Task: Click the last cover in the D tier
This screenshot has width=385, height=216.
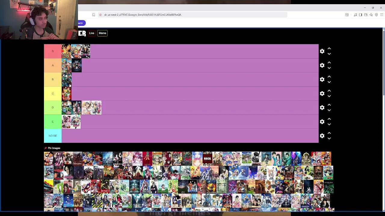Action: pyautogui.click(x=97, y=108)
